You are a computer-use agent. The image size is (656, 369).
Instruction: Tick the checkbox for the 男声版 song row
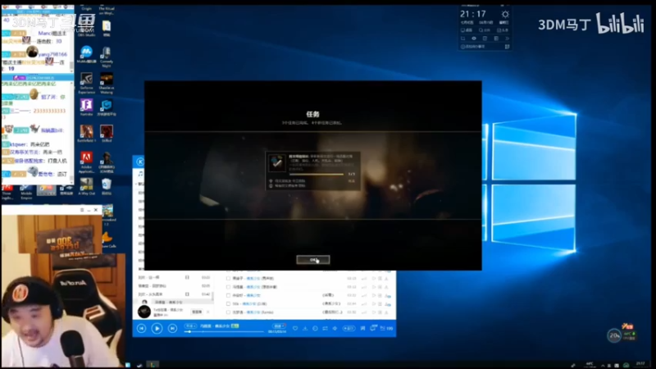point(228,278)
